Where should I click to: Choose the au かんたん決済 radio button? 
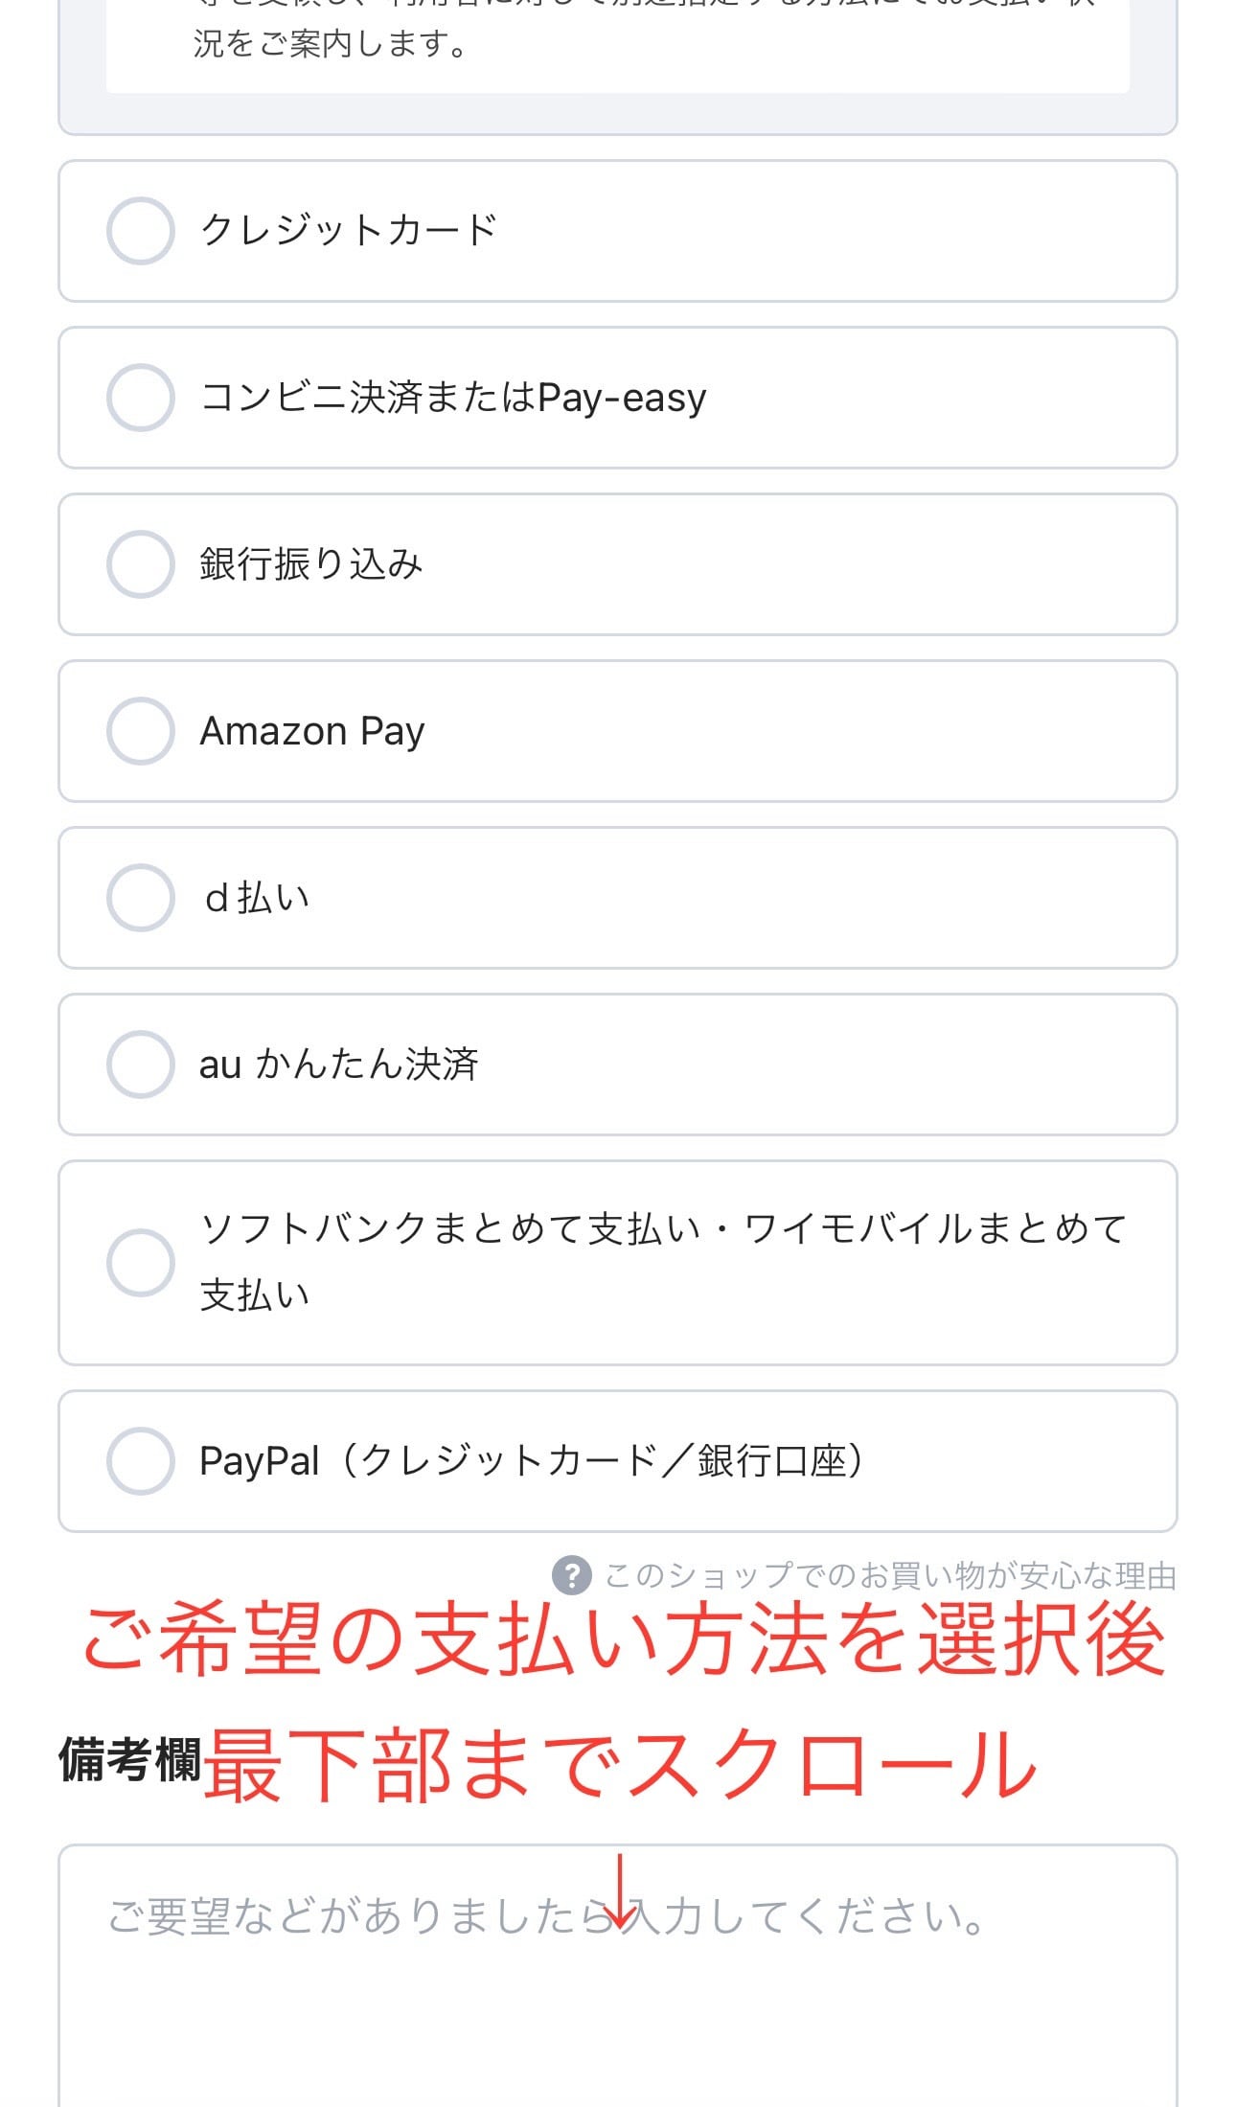(140, 1065)
